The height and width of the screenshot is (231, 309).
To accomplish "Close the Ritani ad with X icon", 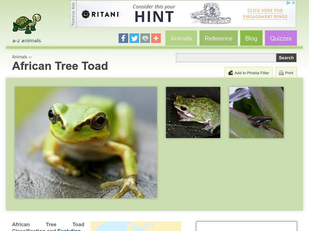I will click(x=294, y=3).
